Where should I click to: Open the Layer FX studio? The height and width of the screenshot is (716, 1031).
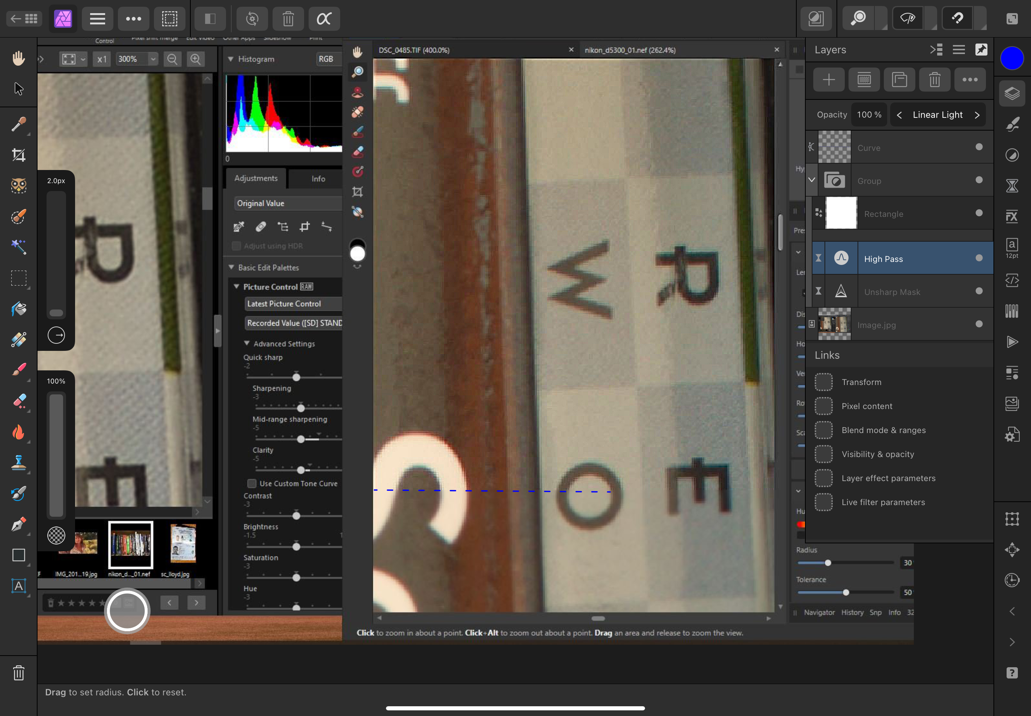(1012, 217)
